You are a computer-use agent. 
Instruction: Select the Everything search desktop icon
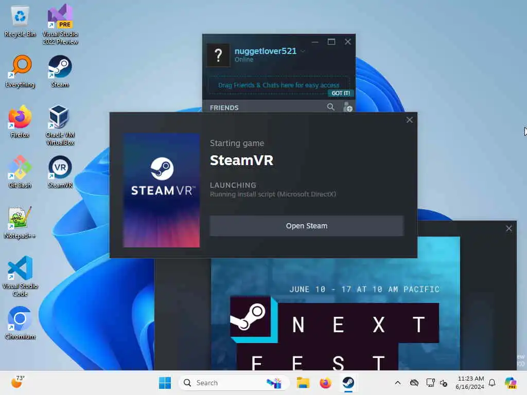(20, 71)
